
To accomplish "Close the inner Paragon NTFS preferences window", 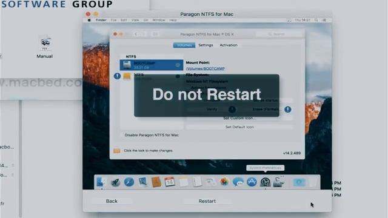I will 115,34.
